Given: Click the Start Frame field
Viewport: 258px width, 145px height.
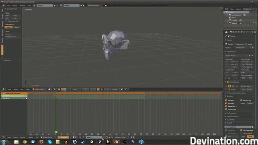Looking at the screenshot, I should (x=247, y=62).
